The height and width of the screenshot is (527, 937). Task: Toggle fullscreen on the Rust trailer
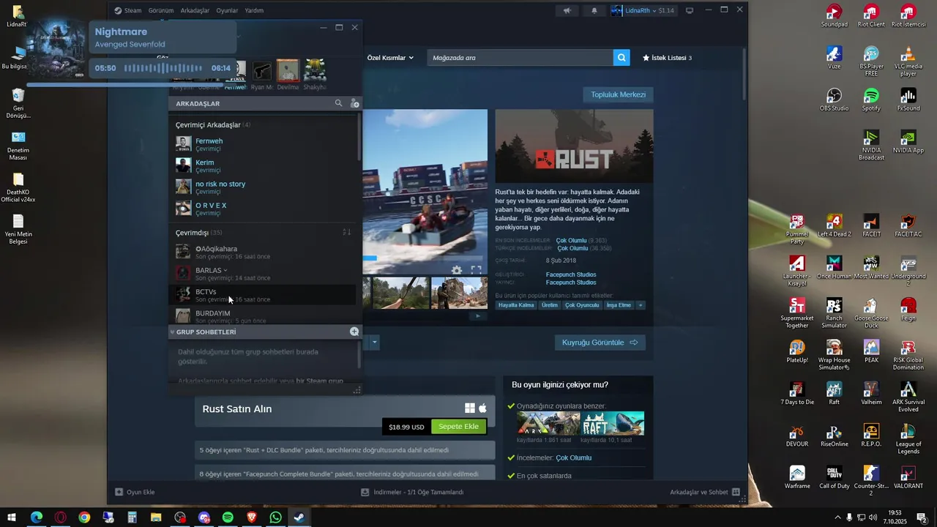pyautogui.click(x=476, y=270)
